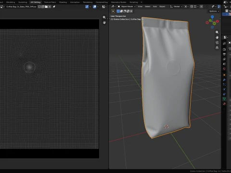Screen dimensions: 231x173
Task: Open the Modifiers wrench tab icon
Action: click(224, 80)
